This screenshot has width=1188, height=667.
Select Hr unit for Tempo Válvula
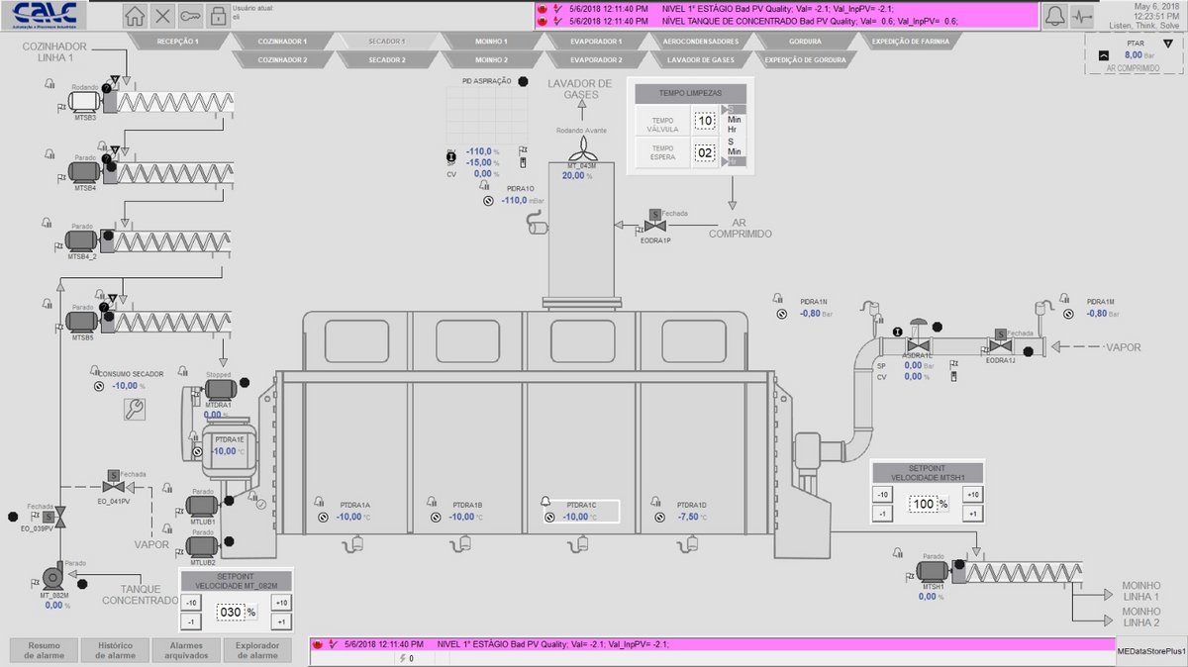pos(732,130)
